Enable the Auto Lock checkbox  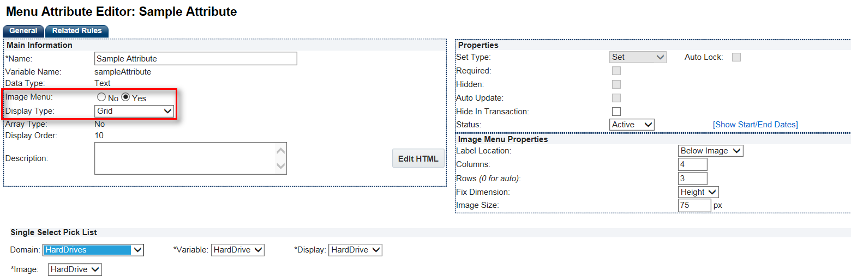736,57
